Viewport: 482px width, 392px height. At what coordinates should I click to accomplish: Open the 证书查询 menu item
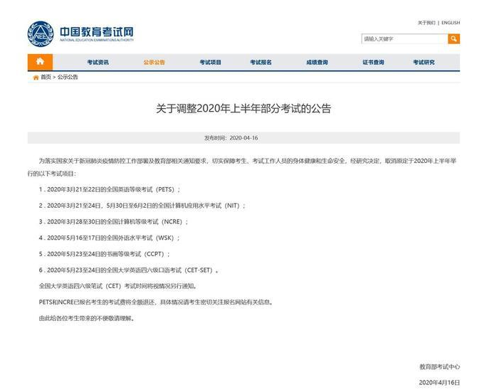[373, 63]
